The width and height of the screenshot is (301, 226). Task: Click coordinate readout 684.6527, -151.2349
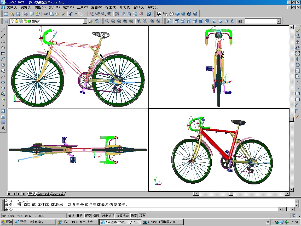[34, 216]
